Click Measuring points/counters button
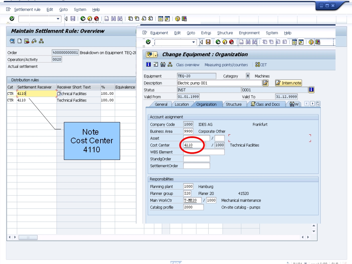This screenshot has width=352, height=264. [226, 65]
